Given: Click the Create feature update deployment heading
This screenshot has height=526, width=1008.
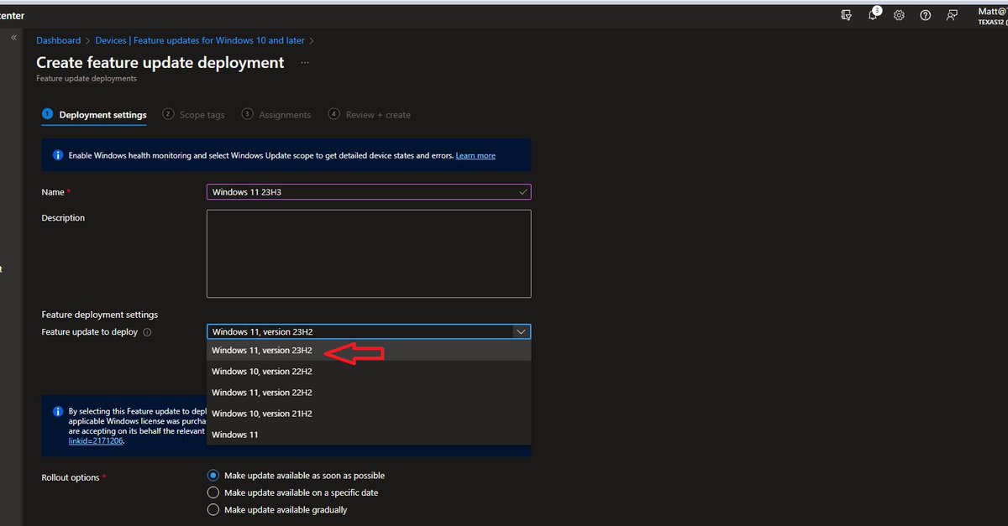Looking at the screenshot, I should pos(160,63).
